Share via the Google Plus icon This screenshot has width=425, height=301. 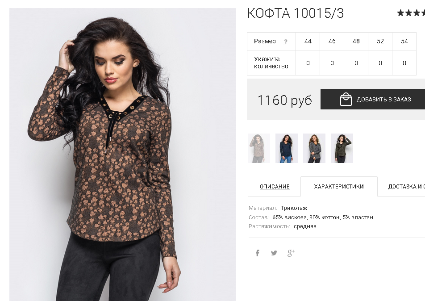click(291, 253)
